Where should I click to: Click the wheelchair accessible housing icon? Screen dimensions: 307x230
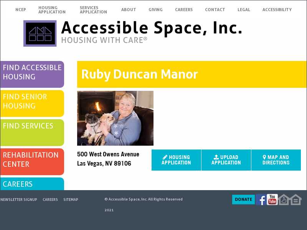point(284,200)
